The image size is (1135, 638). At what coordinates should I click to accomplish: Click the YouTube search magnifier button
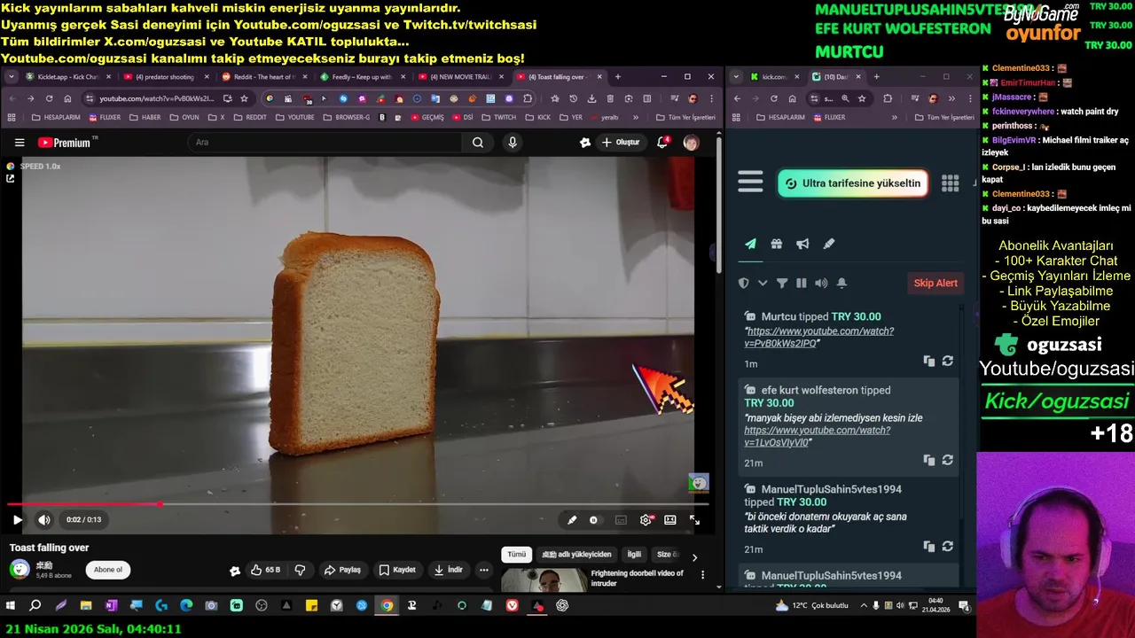478,143
